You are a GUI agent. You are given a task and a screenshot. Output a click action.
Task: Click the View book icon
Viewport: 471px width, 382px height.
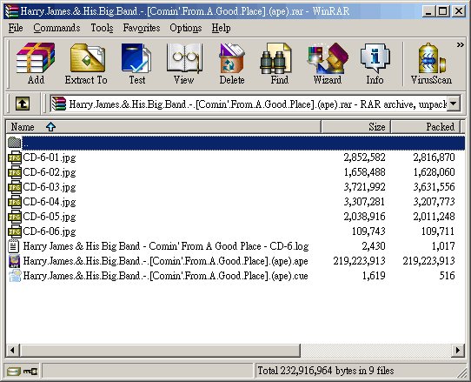coord(184,64)
